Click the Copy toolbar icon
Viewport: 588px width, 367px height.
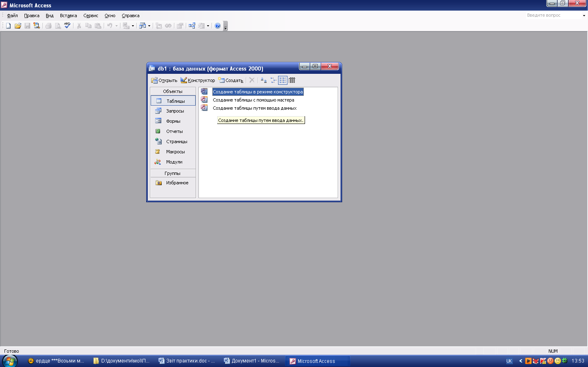tap(88, 26)
